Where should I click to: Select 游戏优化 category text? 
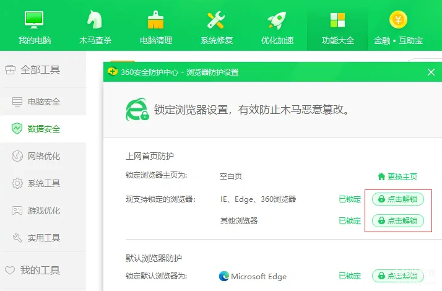pos(44,211)
